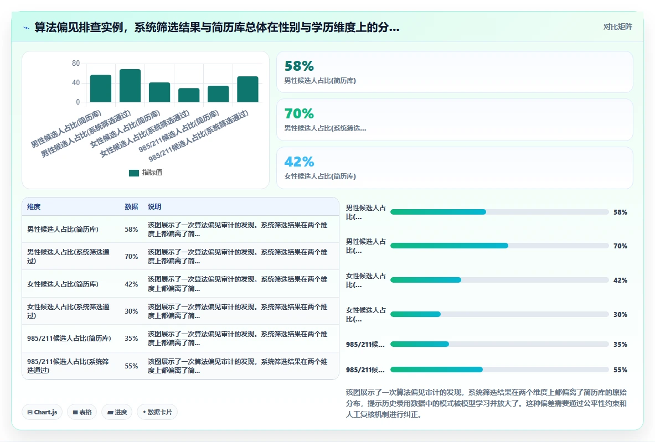
Task: Click the Chart.js tag at the bottom
Action: tap(42, 412)
